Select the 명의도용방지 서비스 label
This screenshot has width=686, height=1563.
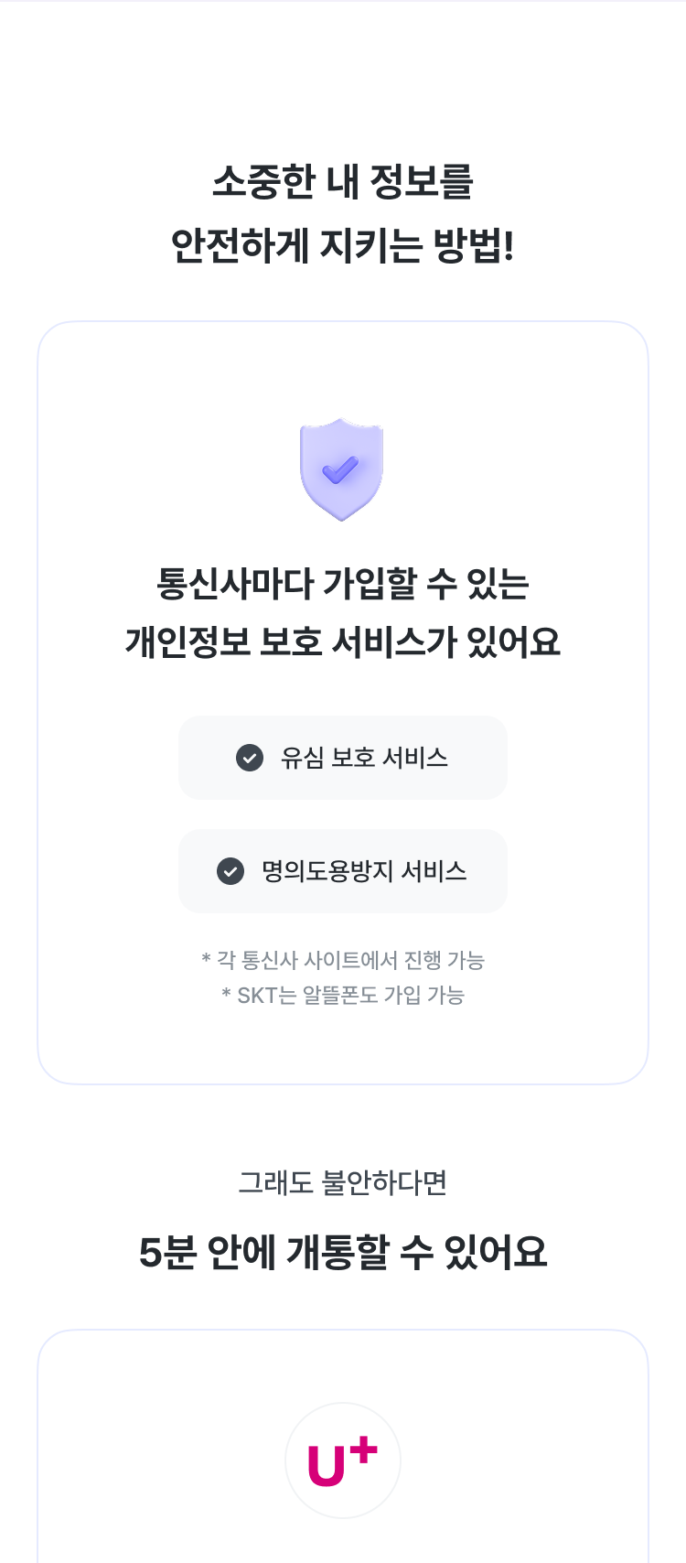tap(364, 871)
